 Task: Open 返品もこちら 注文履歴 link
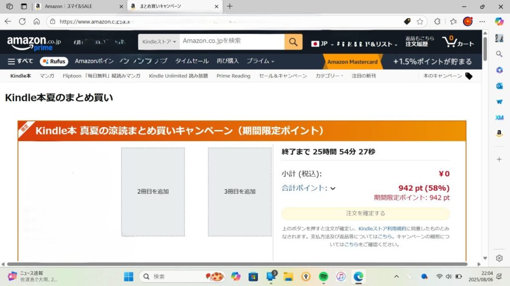pos(419,41)
